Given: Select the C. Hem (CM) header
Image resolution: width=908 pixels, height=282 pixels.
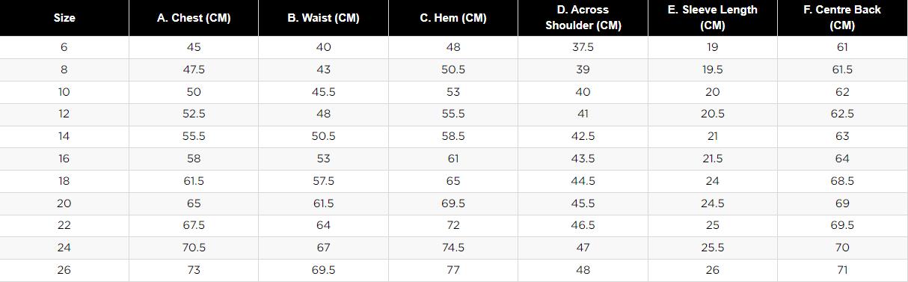Looking at the screenshot, I should (453, 18).
